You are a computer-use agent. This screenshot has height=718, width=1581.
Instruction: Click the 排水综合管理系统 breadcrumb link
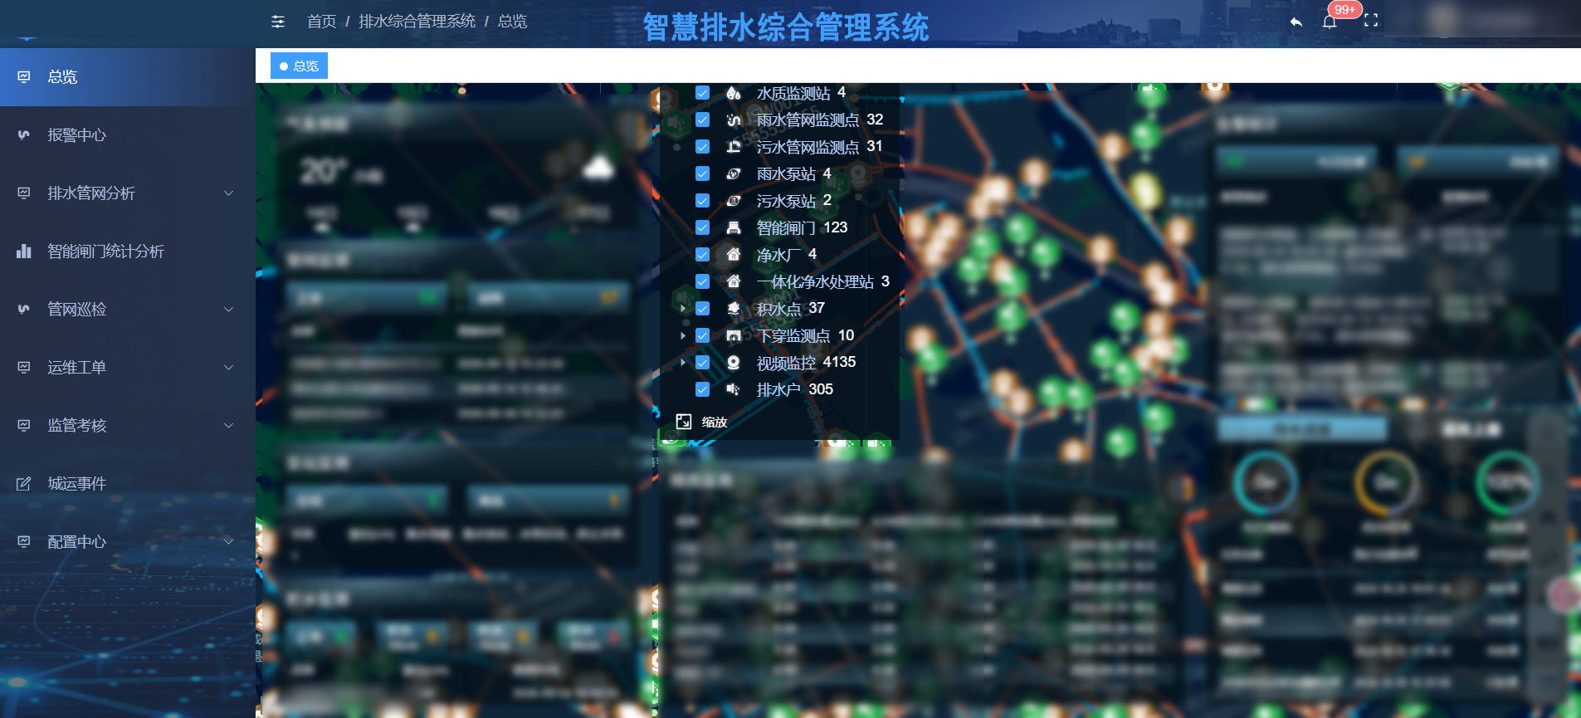417,22
